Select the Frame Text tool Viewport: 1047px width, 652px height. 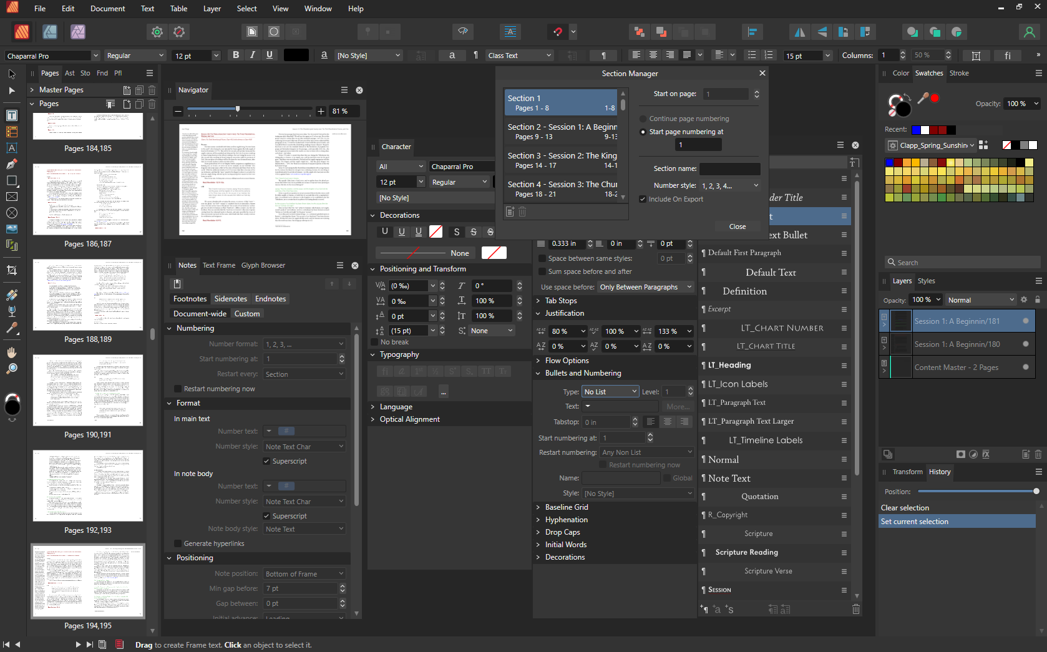coord(11,115)
